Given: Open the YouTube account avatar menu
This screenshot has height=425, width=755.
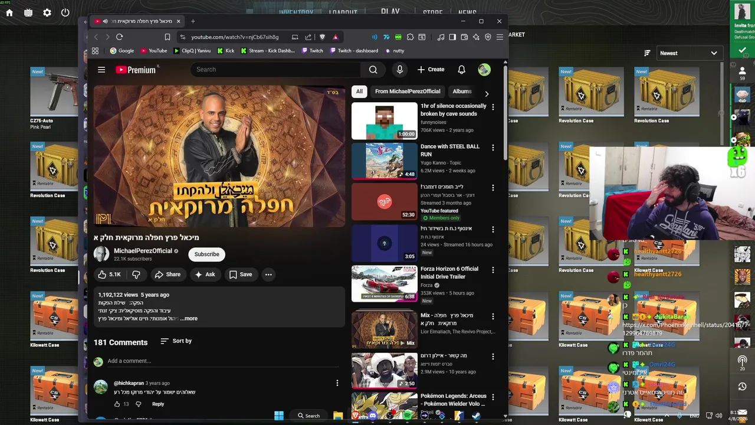Looking at the screenshot, I should click(x=484, y=70).
